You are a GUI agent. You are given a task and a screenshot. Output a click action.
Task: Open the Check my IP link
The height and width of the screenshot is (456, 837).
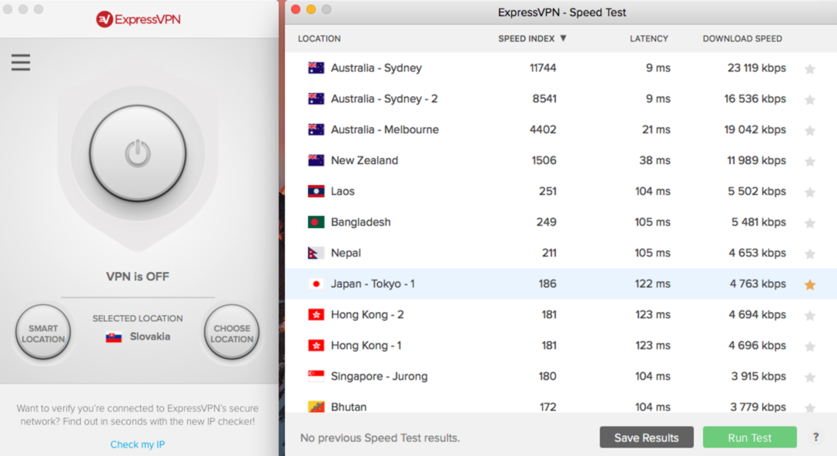coord(138,444)
